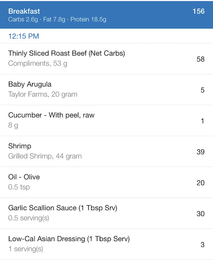Select Garlic Scallion Sauce entry

coord(106,213)
